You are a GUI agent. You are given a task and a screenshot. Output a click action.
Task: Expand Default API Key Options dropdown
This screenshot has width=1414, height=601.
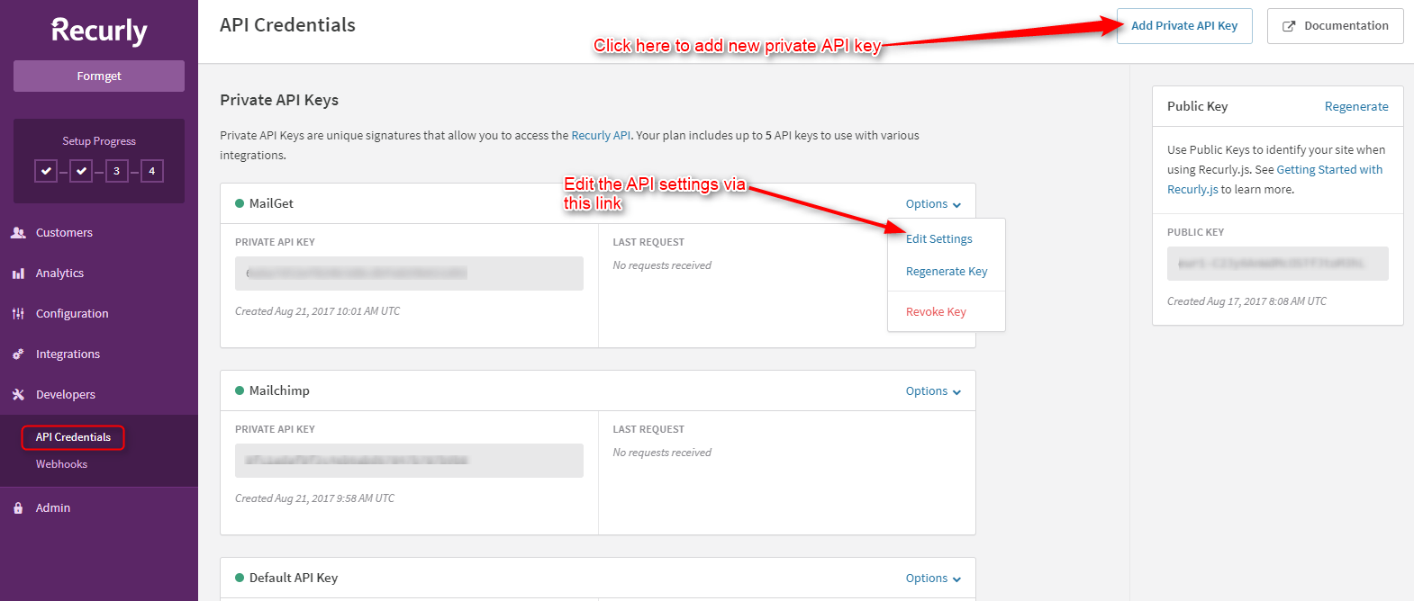933,579
